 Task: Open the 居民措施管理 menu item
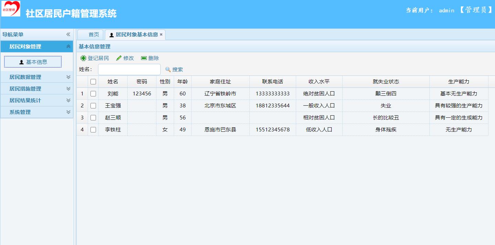coord(37,89)
